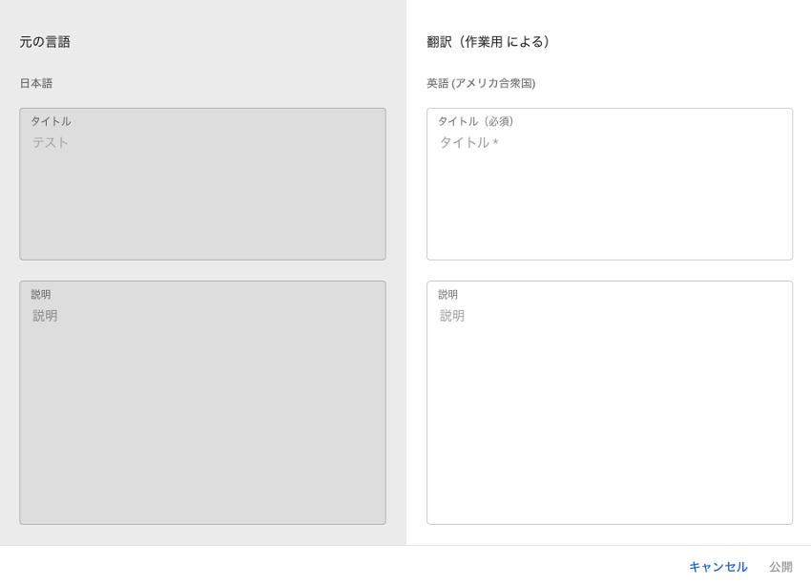This screenshot has width=811, height=584.
Task: Select the 英語 (アメリカ合衆国) language label
Action: [481, 84]
